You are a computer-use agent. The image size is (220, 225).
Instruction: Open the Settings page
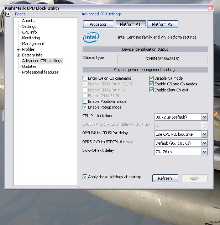pyautogui.click(x=29, y=26)
